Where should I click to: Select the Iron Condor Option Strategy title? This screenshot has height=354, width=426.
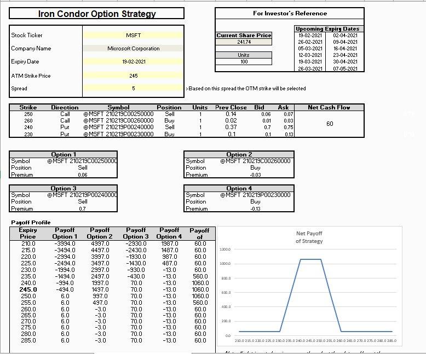pyautogui.click(x=97, y=14)
